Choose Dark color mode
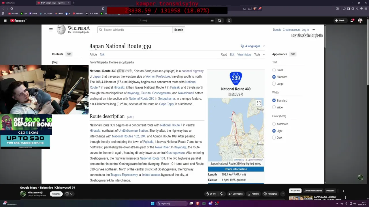The height and width of the screenshot is (207, 369). click(274, 137)
